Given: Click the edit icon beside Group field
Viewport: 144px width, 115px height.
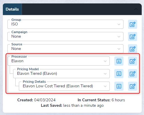Looking at the screenshot, I should (x=133, y=24).
